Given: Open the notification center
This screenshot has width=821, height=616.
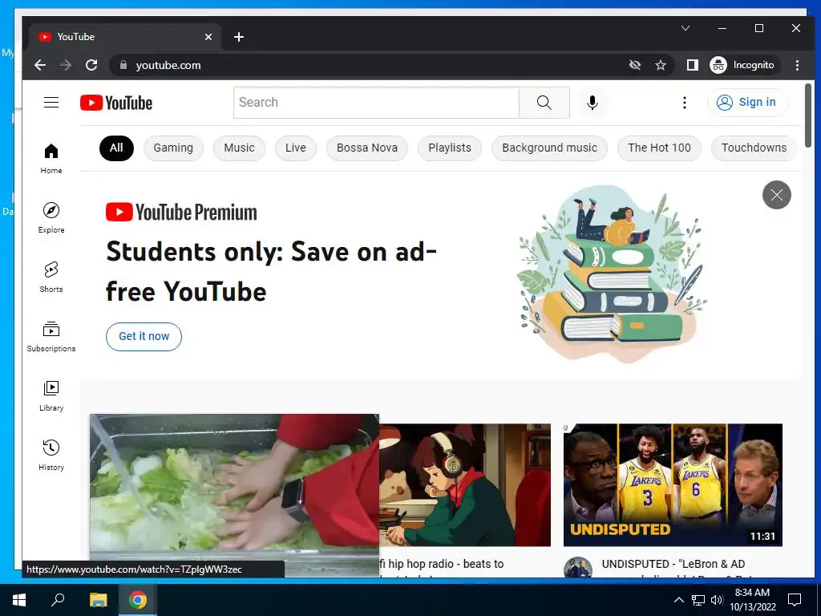Looking at the screenshot, I should point(795,600).
